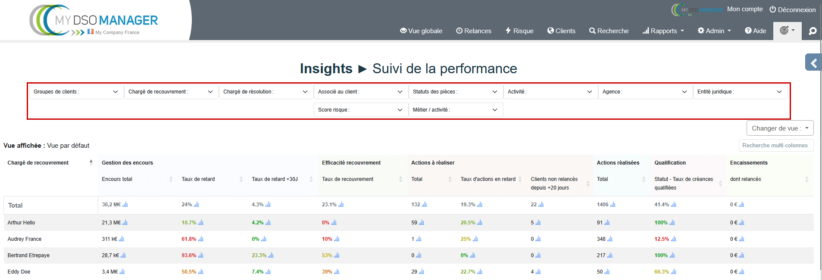
Task: Expand the Groupes de clients filter
Action: tap(76, 92)
